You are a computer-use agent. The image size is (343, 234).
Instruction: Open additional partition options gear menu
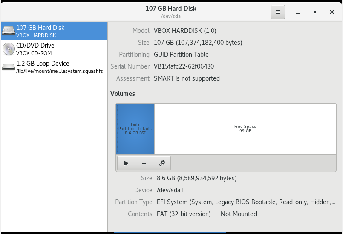click(162, 163)
